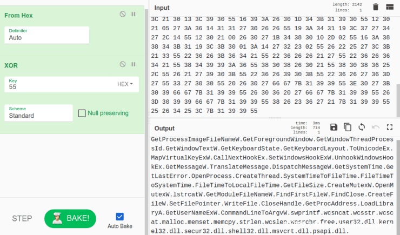Image resolution: width=400 pixels, height=235 pixels.
Task: Clear input with the trash icon
Action: click(x=376, y=8)
